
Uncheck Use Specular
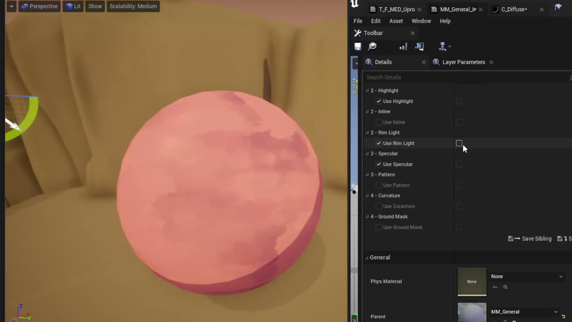378,164
